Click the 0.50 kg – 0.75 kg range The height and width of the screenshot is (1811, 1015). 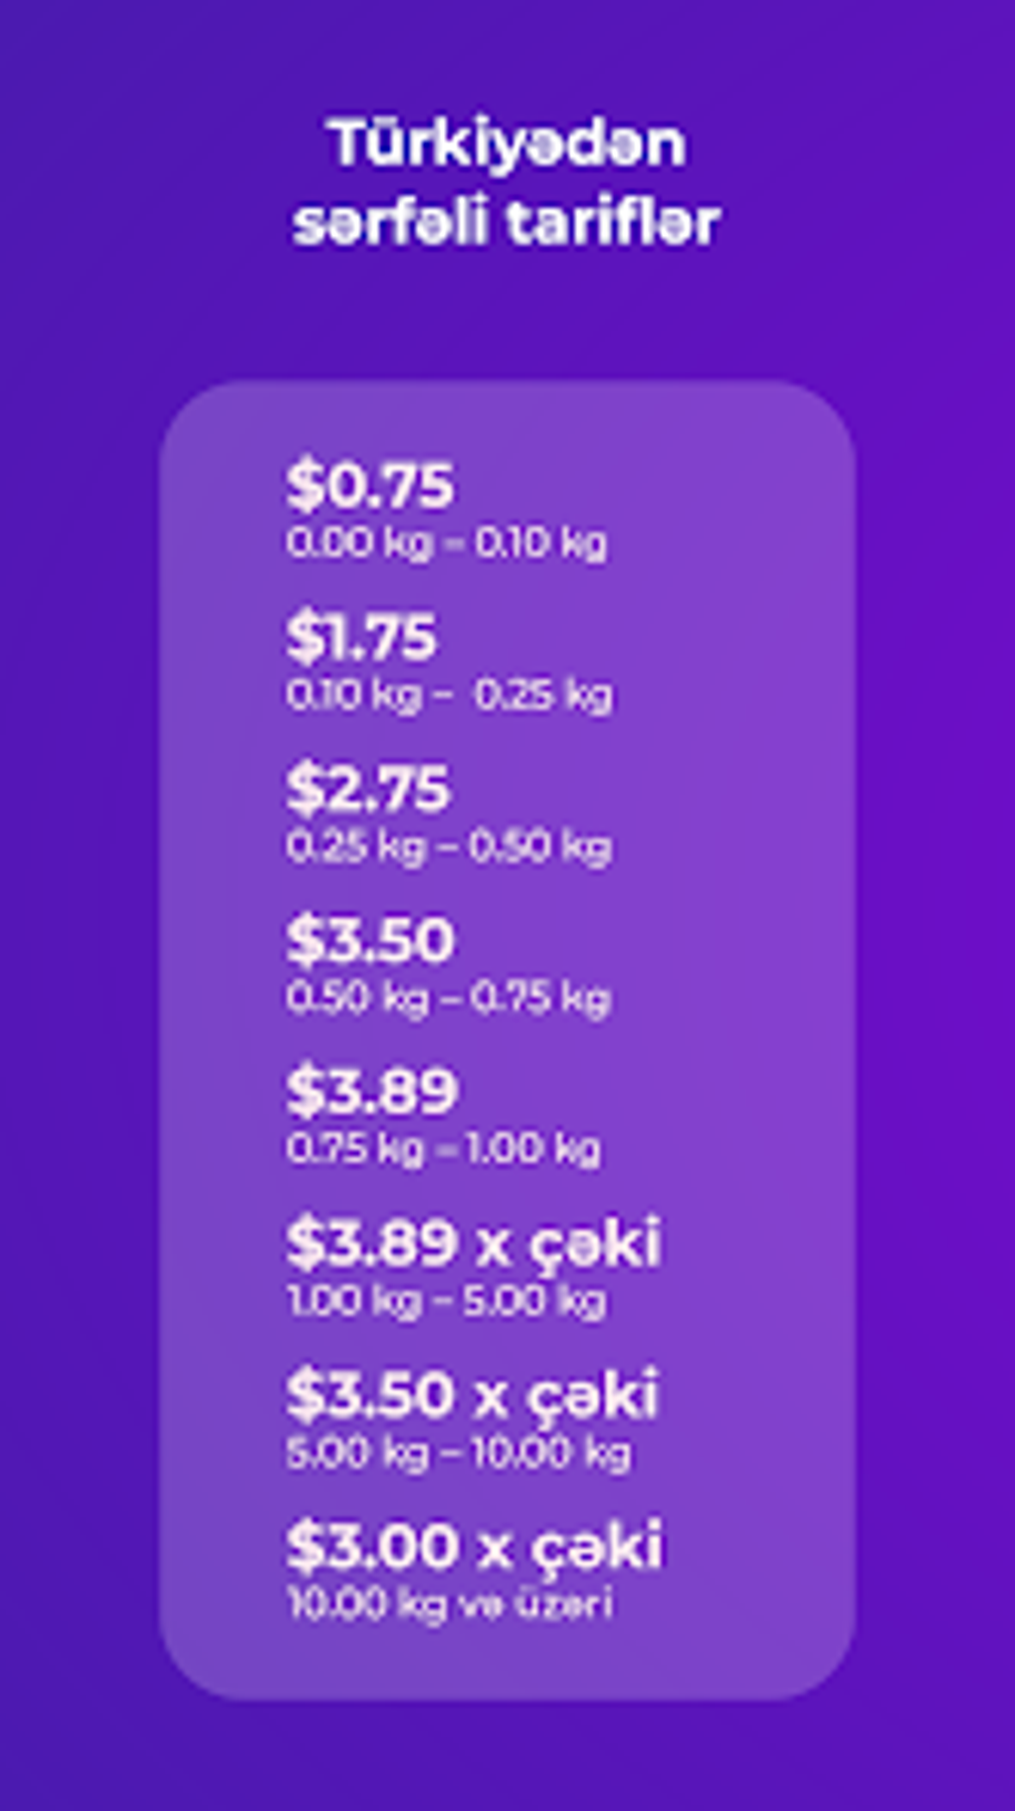pyautogui.click(x=448, y=999)
